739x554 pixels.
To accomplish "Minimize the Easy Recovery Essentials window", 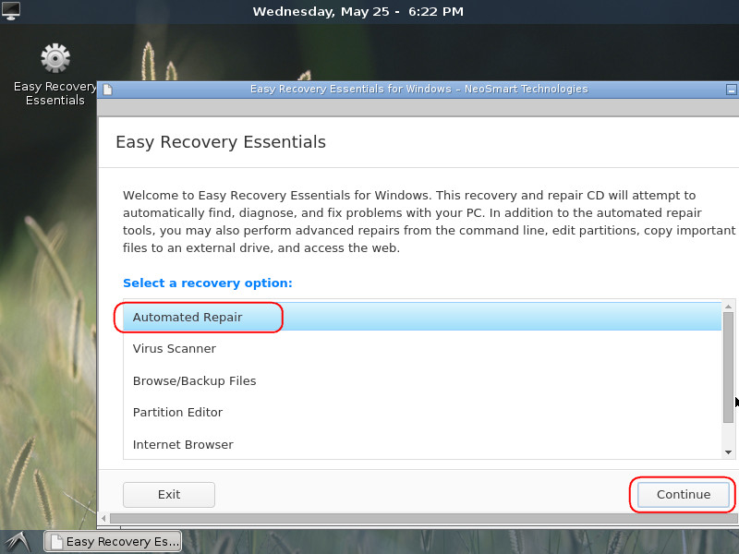I will click(731, 89).
